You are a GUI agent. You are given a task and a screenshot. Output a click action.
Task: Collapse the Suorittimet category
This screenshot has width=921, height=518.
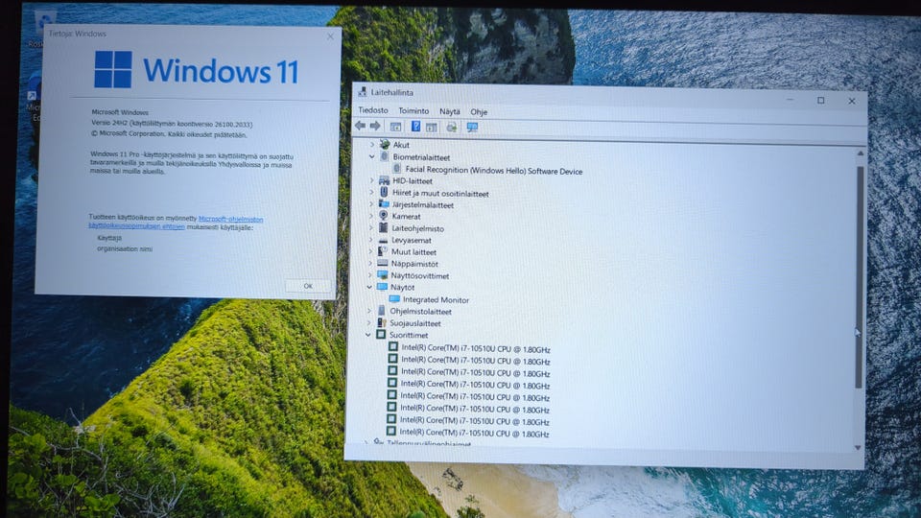(368, 334)
